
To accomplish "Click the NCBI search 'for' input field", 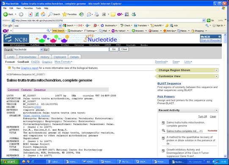I will click(x=79, y=50).
